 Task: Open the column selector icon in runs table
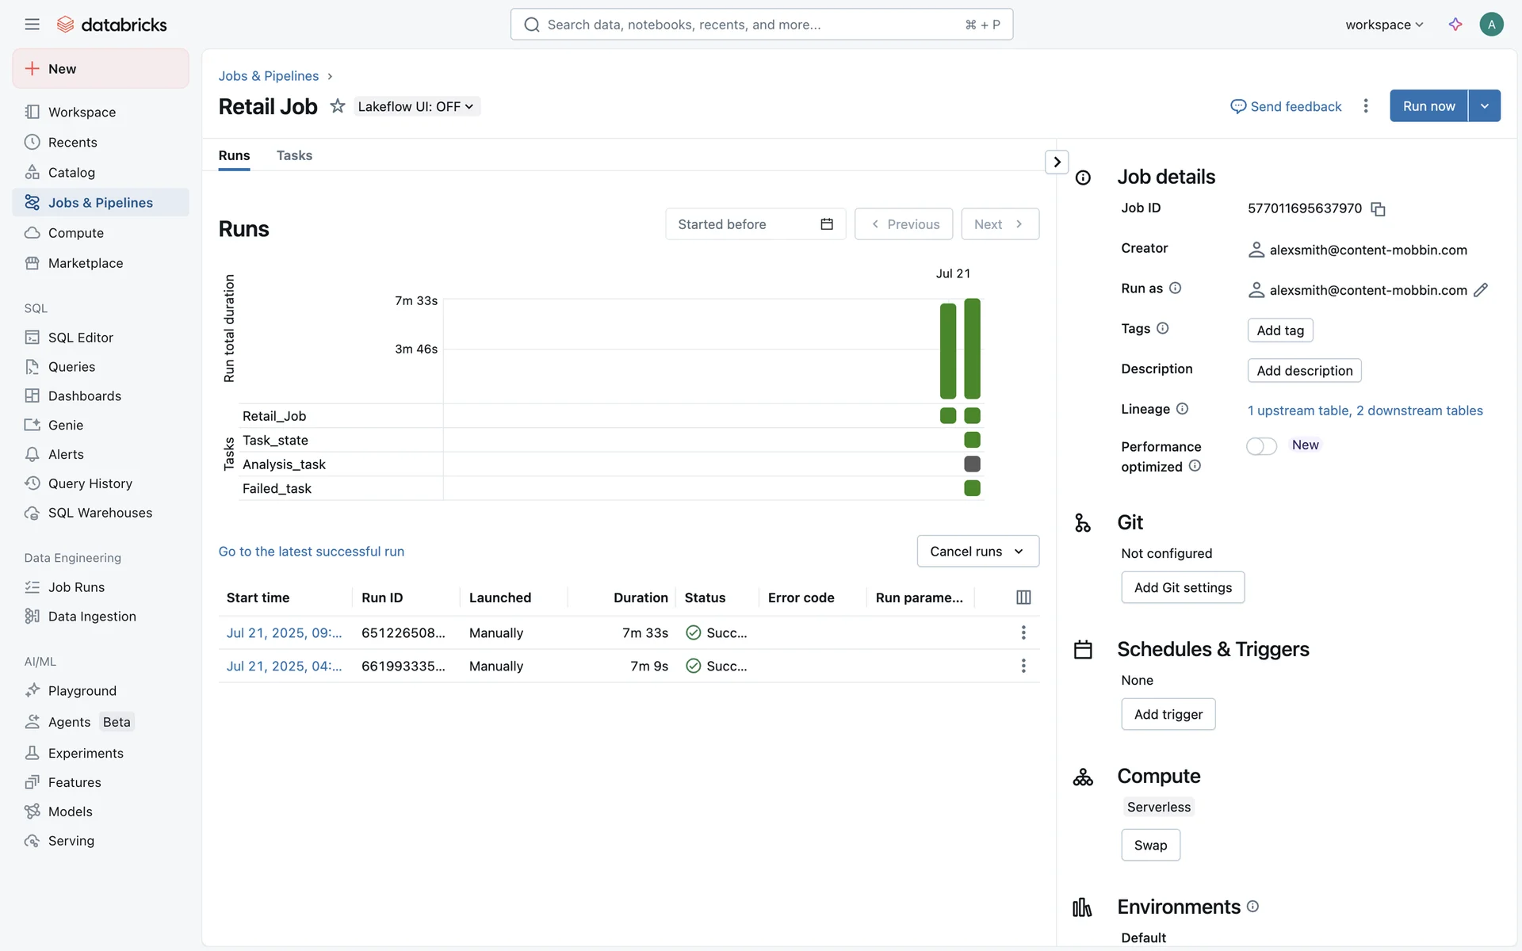click(x=1023, y=598)
